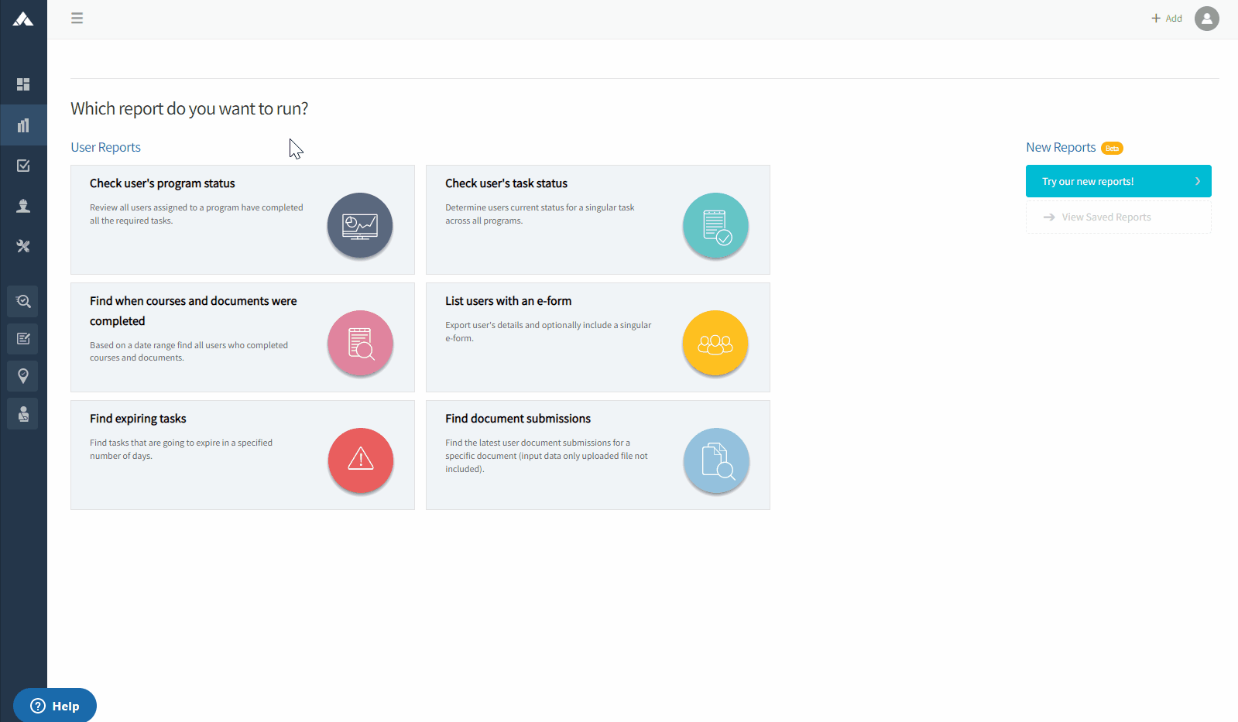Screen dimensions: 1238x722
Task: Click the magnifier with checkmark sidebar icon
Action: click(x=23, y=301)
